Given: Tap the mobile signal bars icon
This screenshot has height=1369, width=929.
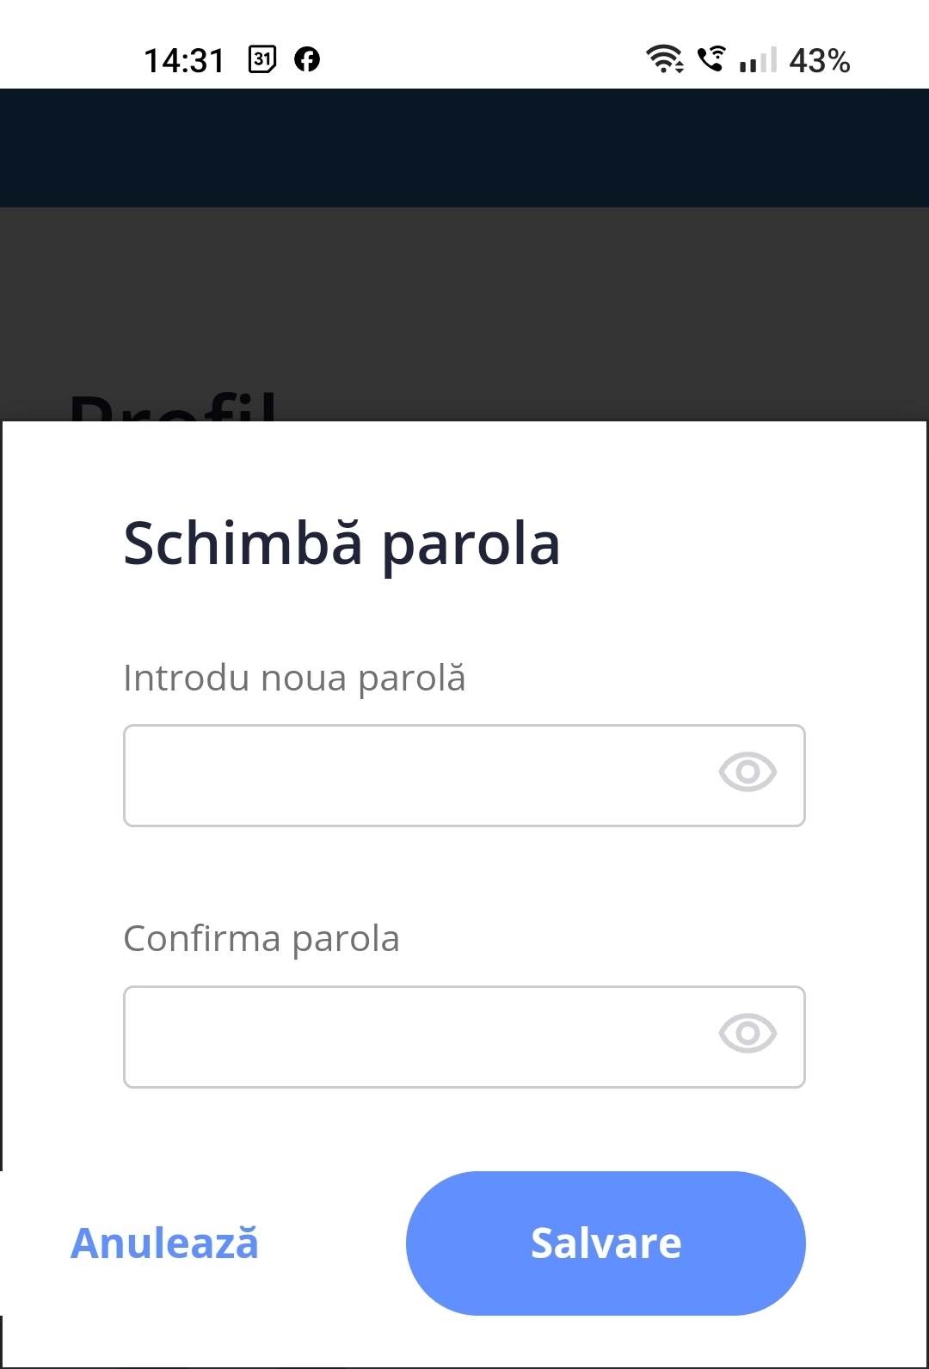Looking at the screenshot, I should coord(758,60).
